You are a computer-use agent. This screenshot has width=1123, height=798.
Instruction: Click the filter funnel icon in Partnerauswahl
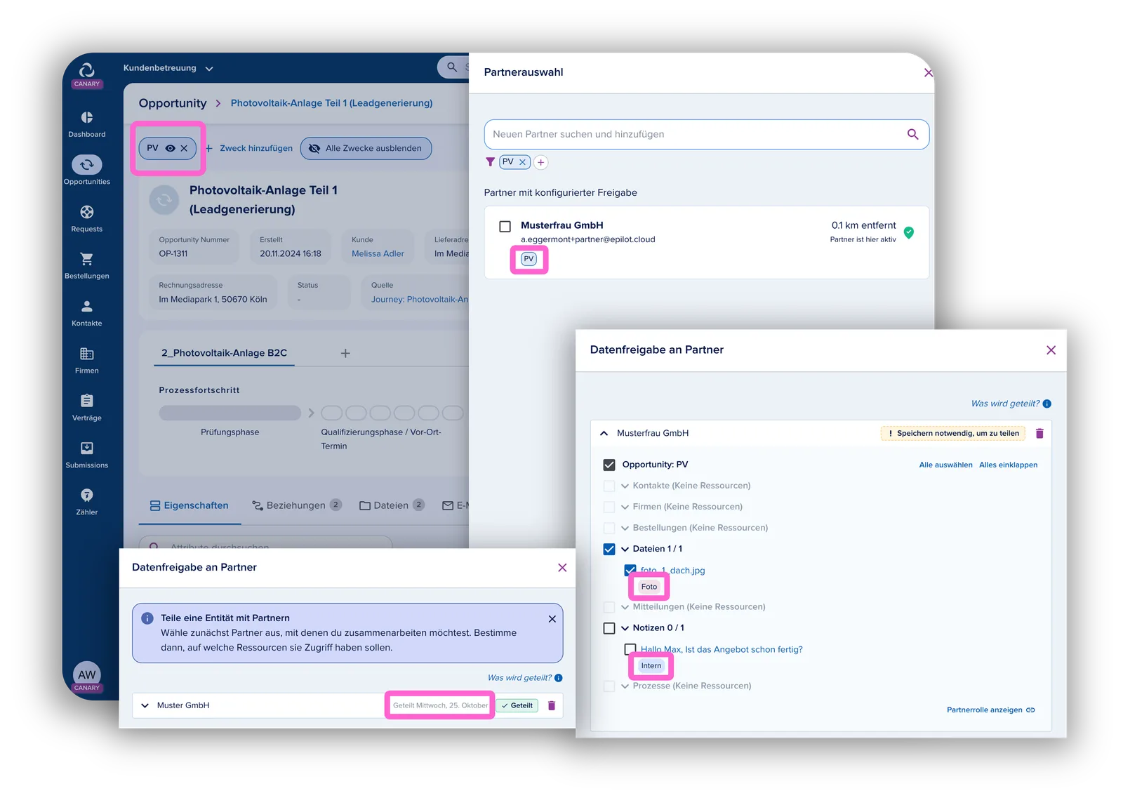pyautogui.click(x=490, y=162)
